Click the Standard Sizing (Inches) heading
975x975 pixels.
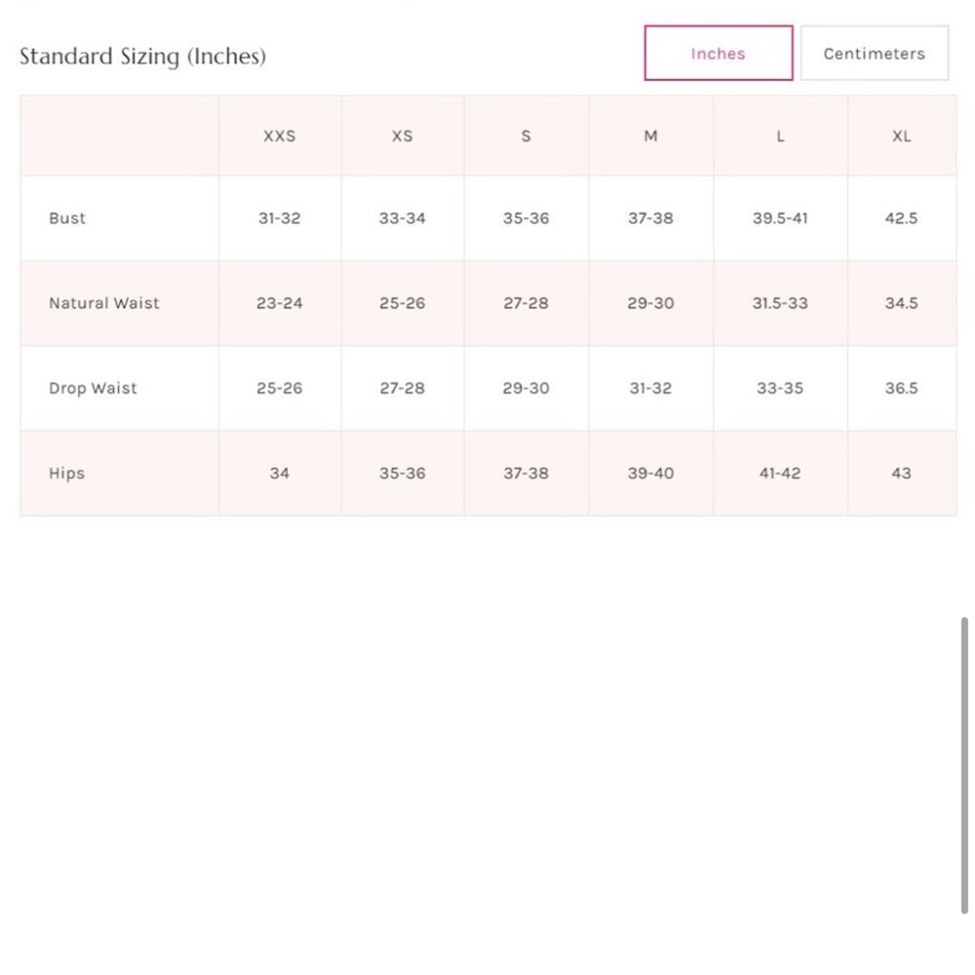click(x=142, y=56)
